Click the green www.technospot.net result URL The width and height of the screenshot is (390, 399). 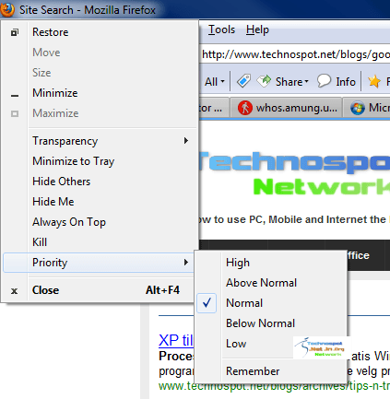tap(274, 386)
